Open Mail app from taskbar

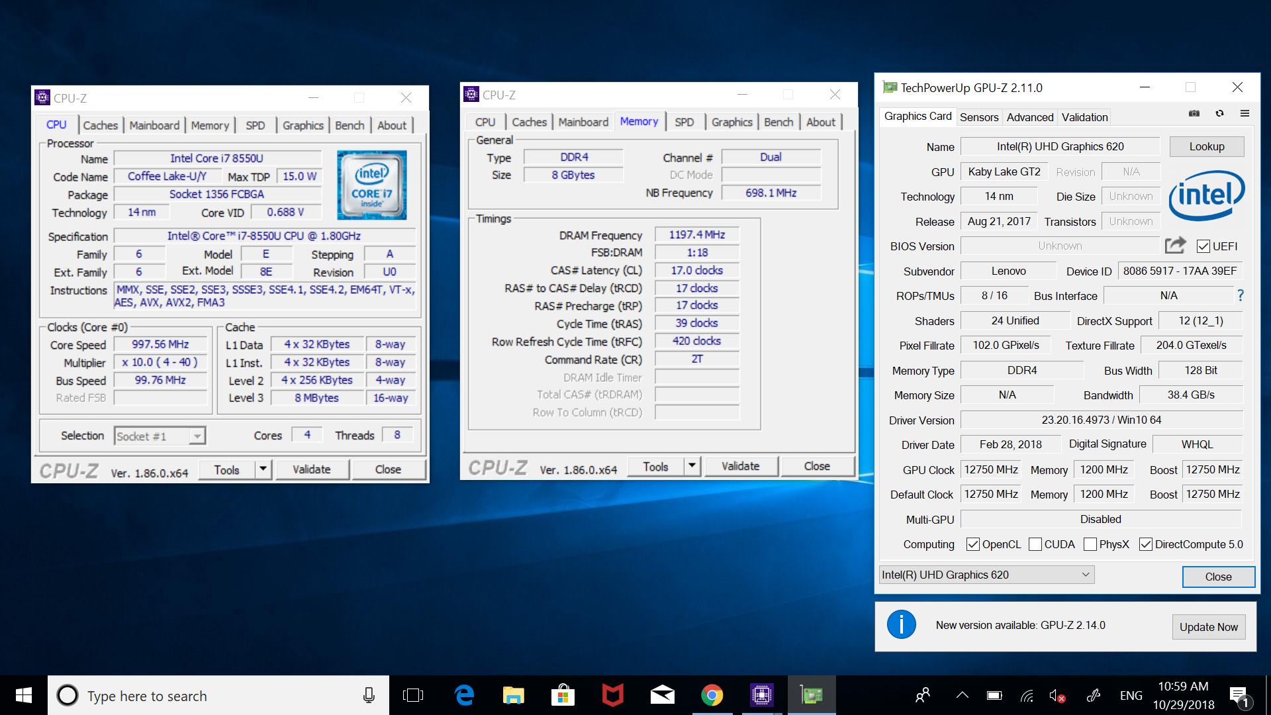[x=662, y=695]
